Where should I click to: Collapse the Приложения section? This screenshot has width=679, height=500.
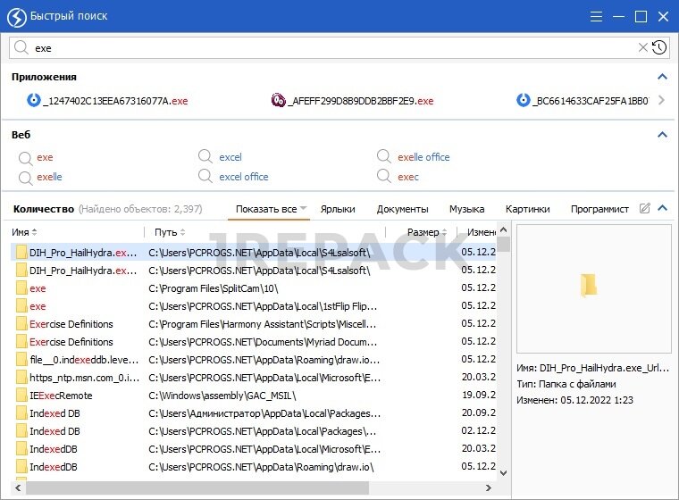662,78
